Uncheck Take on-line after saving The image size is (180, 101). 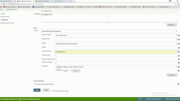tap(53, 91)
